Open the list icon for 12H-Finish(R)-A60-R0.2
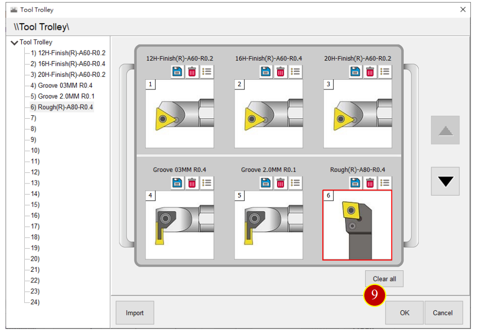 (207, 72)
